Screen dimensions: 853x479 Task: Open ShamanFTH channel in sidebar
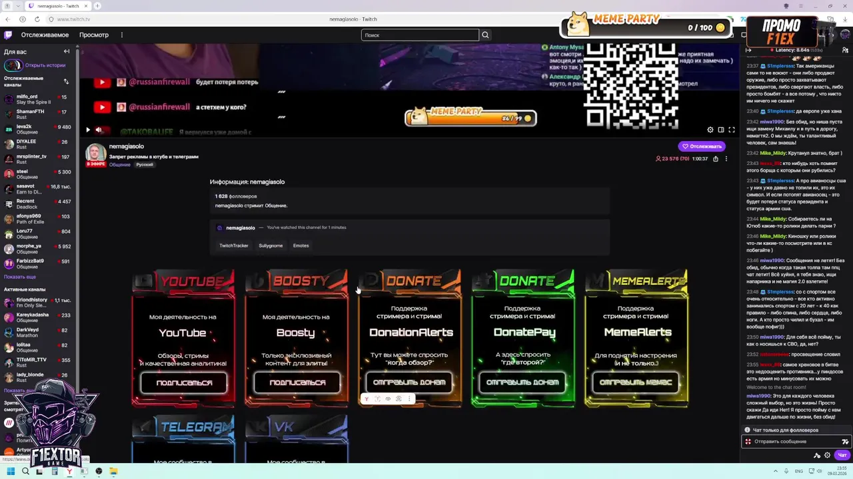point(37,114)
